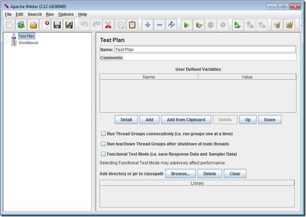
Task: Click the Comments input field
Action: point(210,58)
